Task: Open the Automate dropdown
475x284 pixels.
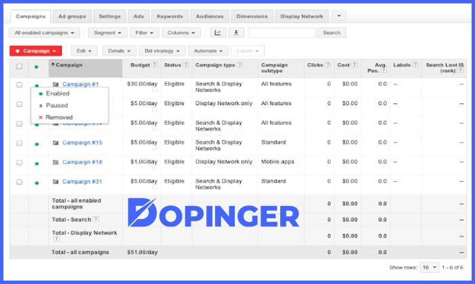Action: 208,51
